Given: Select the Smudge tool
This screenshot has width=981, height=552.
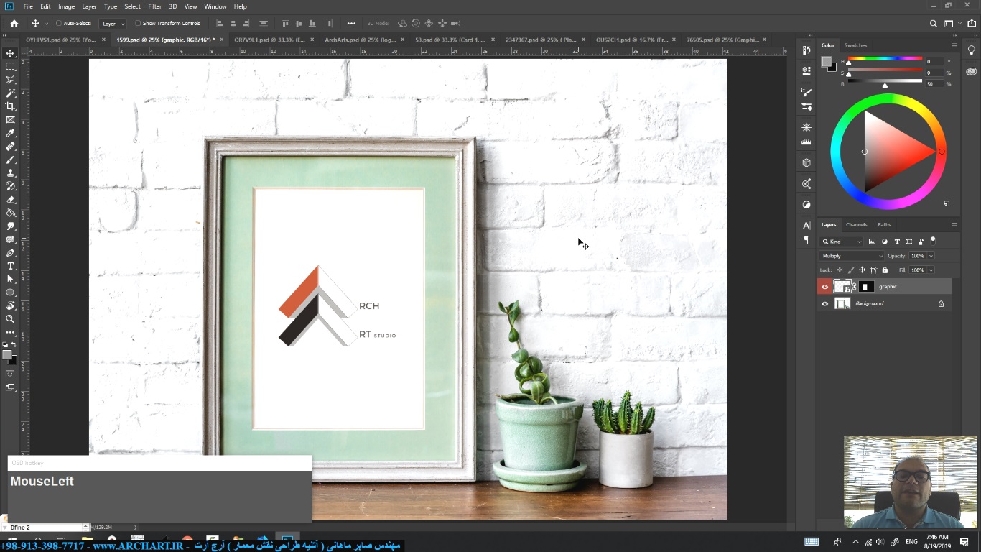Looking at the screenshot, I should pyautogui.click(x=10, y=226).
